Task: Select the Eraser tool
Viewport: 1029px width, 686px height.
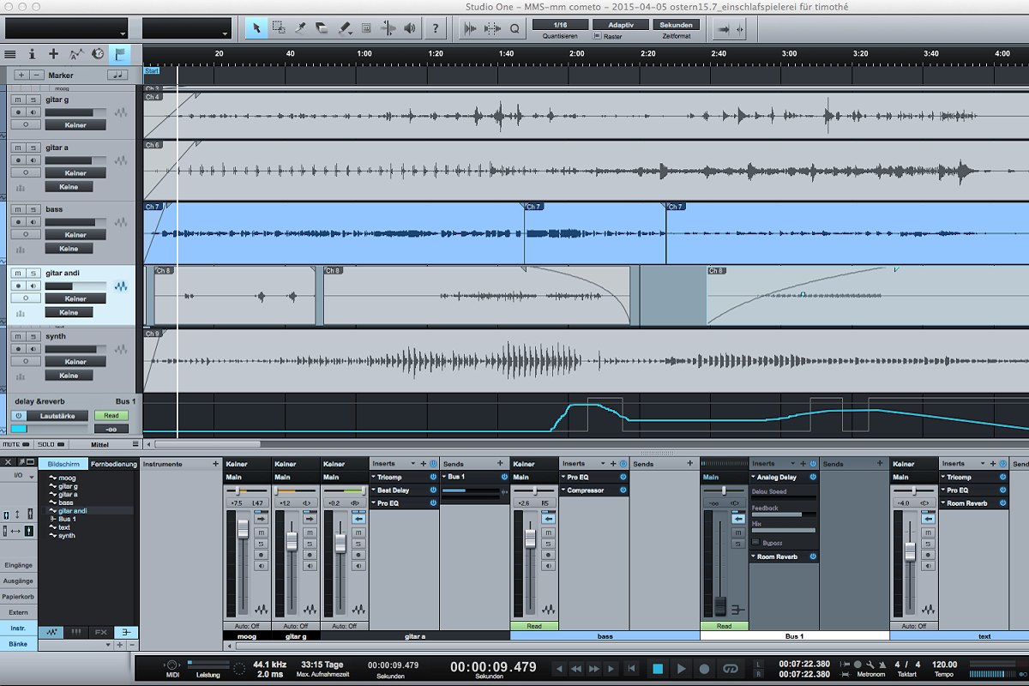Action: coord(322,28)
